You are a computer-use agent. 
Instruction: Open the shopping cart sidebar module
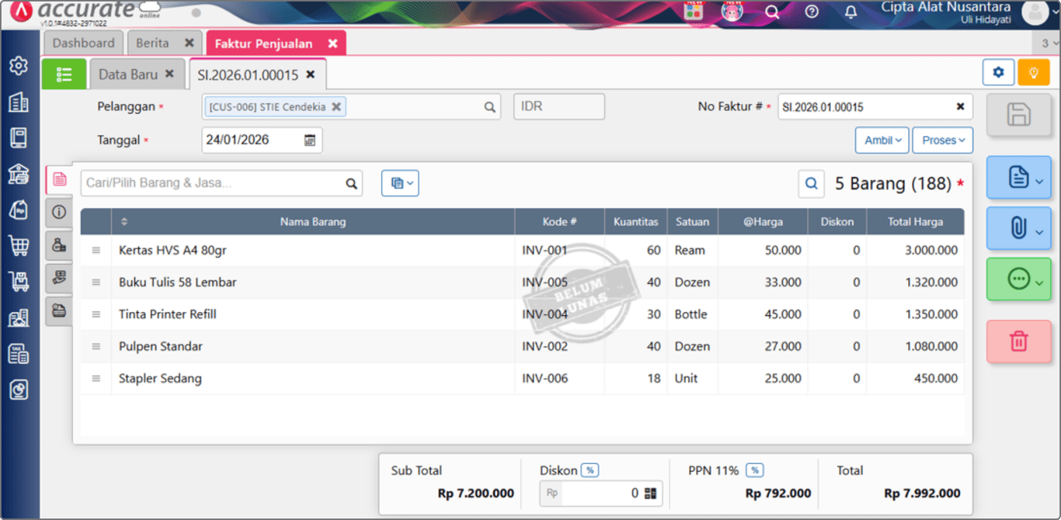pos(19,245)
